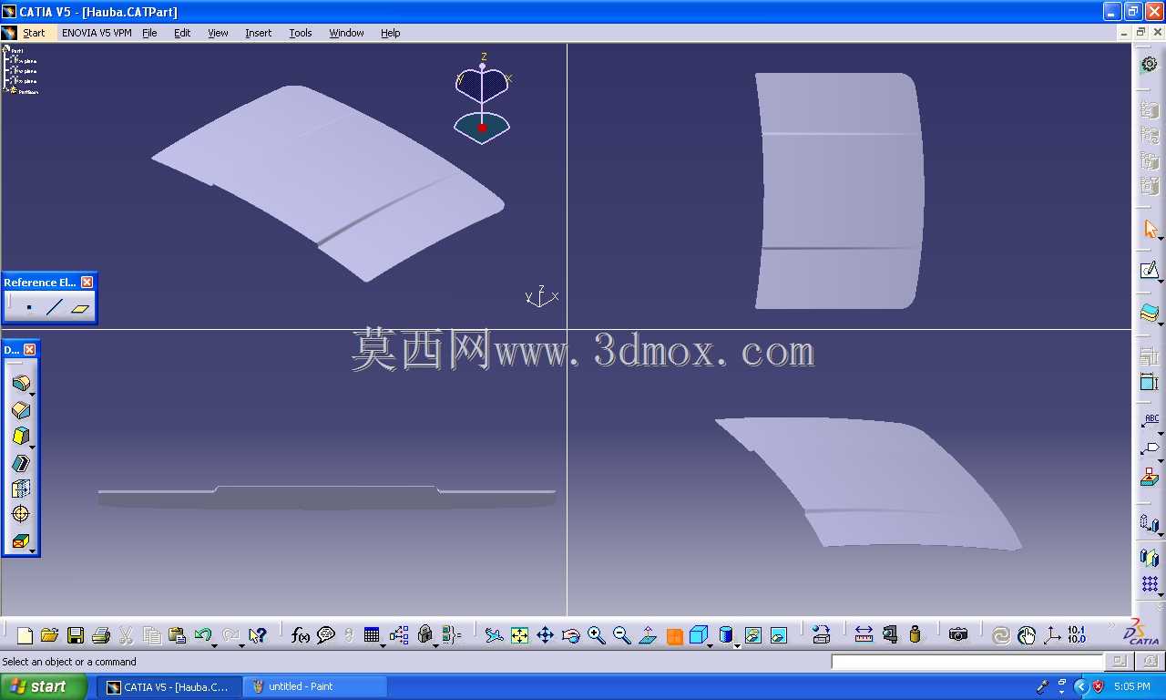Image resolution: width=1166 pixels, height=700 pixels.
Task: Select the Point tool in Reference Elements
Action: [29, 307]
